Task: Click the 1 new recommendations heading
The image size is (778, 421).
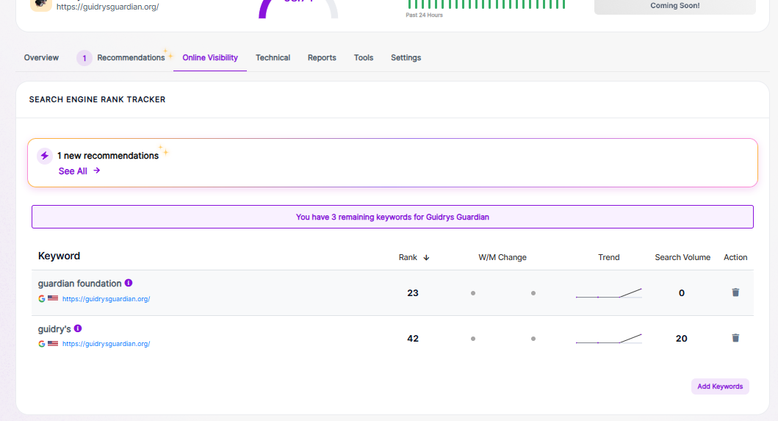Action: [x=108, y=156]
